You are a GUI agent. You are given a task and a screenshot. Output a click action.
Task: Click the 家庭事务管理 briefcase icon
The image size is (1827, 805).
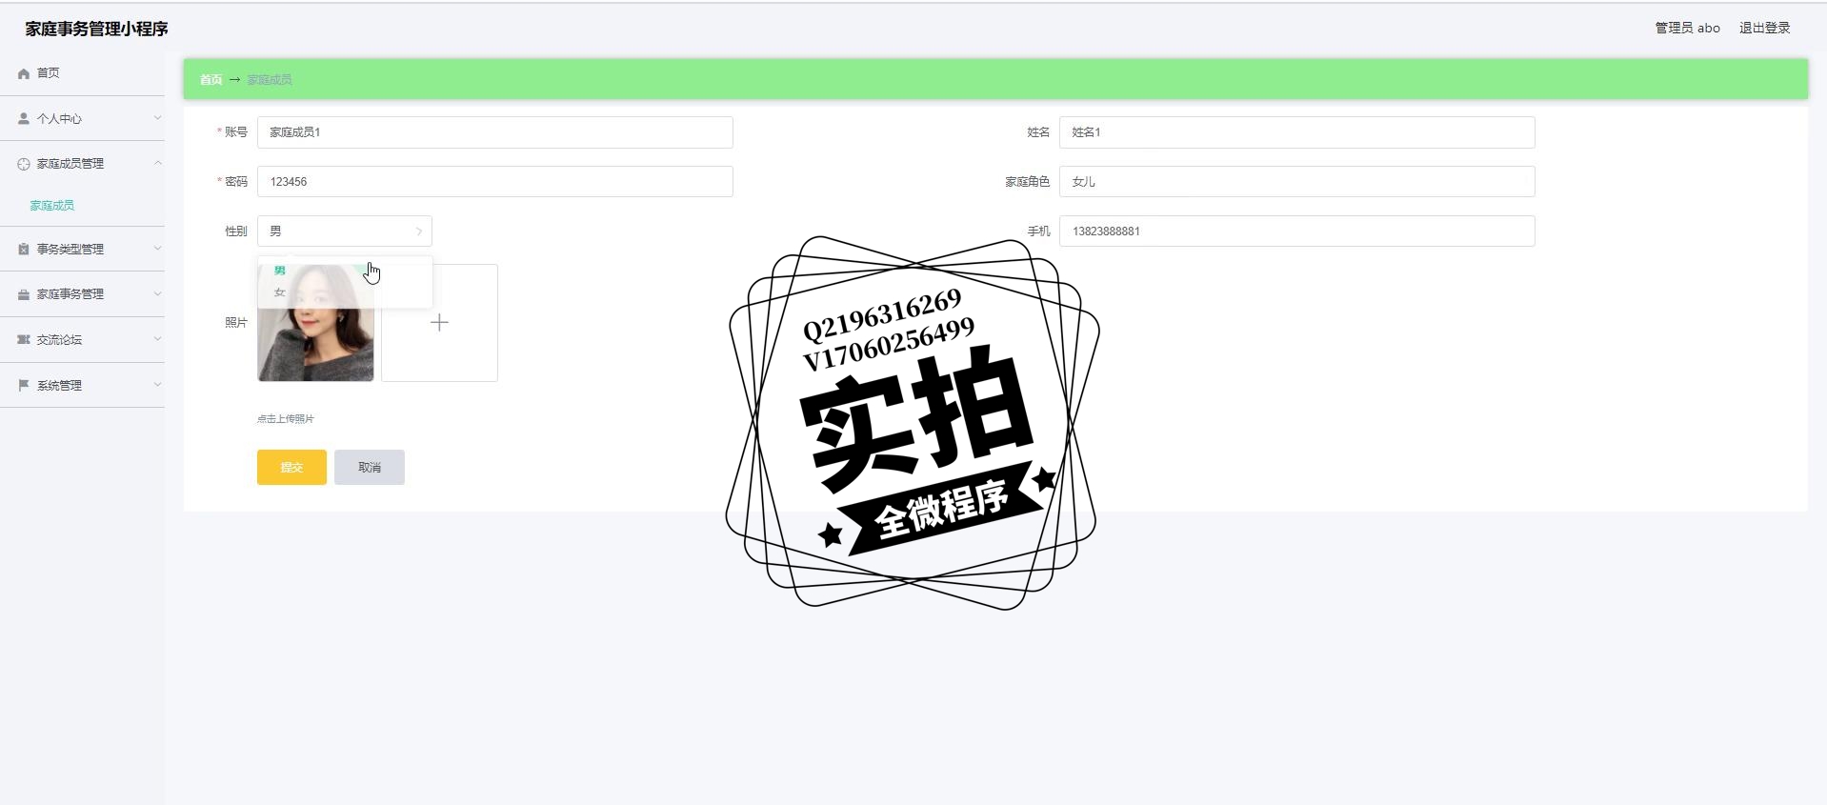tap(24, 294)
